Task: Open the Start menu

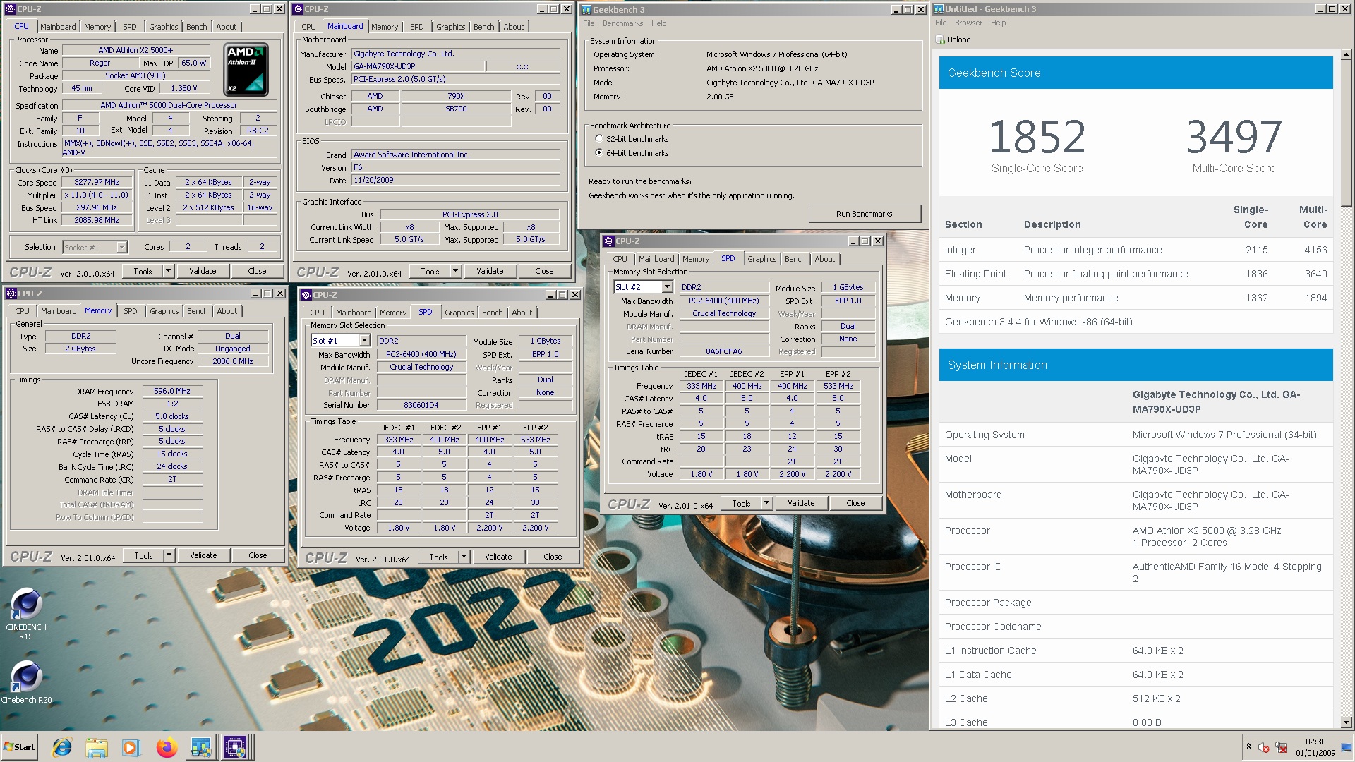Action: tap(19, 747)
